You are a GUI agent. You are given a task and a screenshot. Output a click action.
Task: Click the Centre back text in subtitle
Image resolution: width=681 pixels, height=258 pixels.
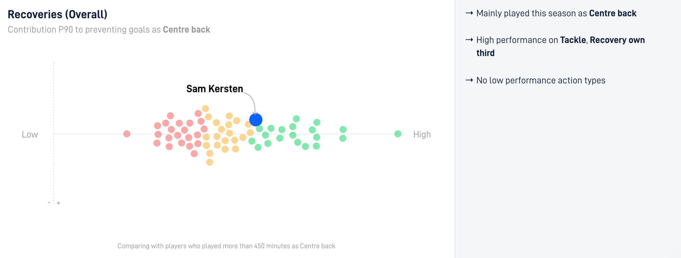pos(187,30)
